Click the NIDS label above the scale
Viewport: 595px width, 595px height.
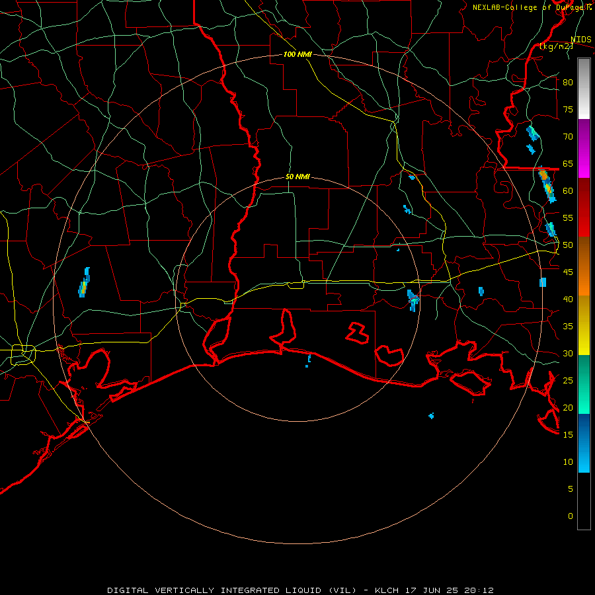[581, 40]
